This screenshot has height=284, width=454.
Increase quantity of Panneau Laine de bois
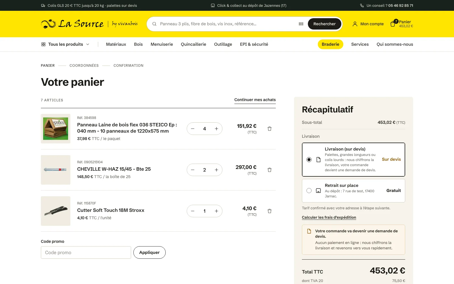(x=217, y=129)
